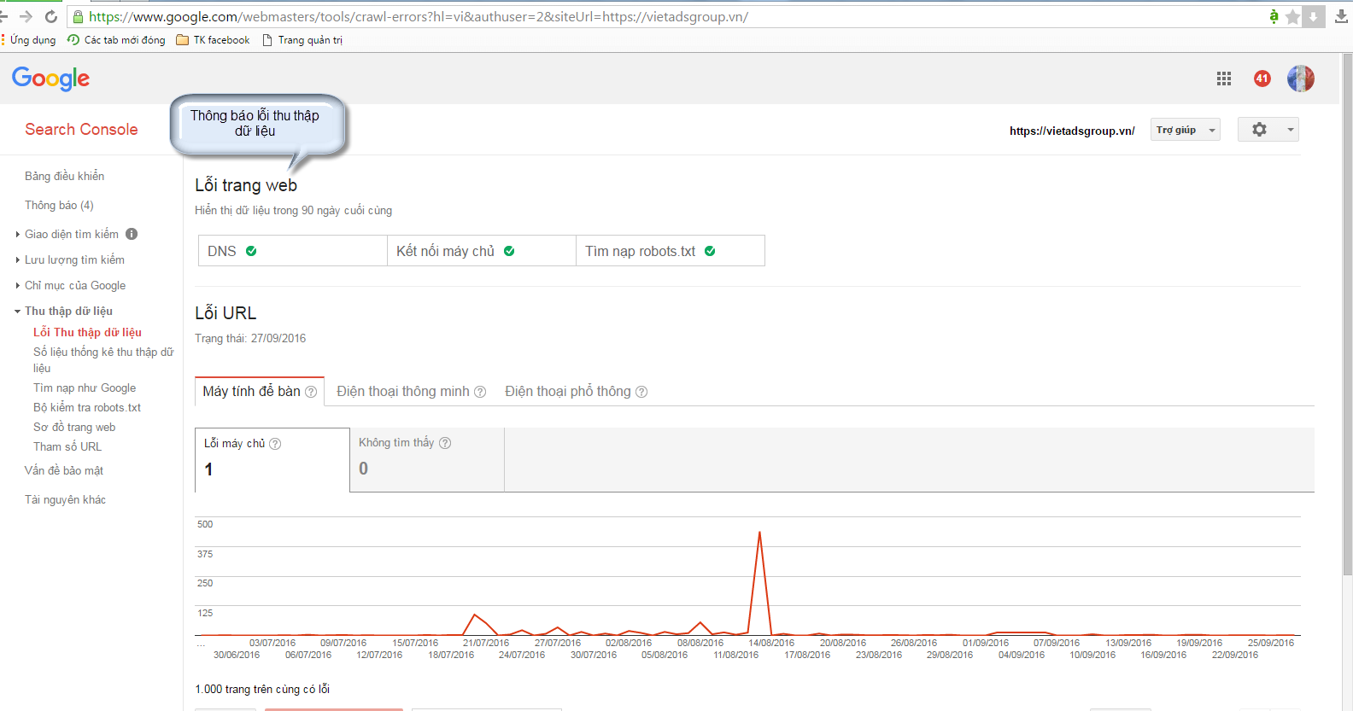
Task: Click the bookmark star icon in address bar
Action: (1292, 17)
